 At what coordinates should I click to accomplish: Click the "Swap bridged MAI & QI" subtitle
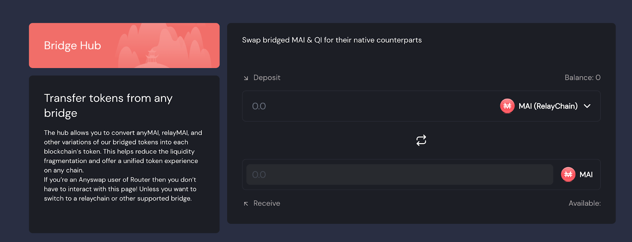(331, 40)
